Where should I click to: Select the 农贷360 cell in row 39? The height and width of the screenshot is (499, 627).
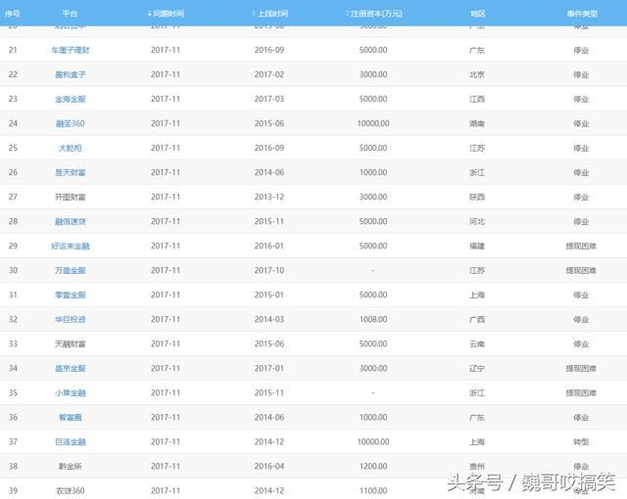click(x=70, y=490)
